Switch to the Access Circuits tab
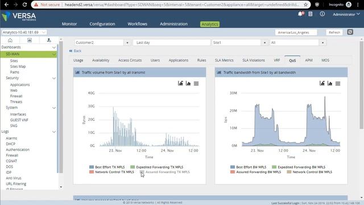Viewport: 364px width, 205px height. 130,60
